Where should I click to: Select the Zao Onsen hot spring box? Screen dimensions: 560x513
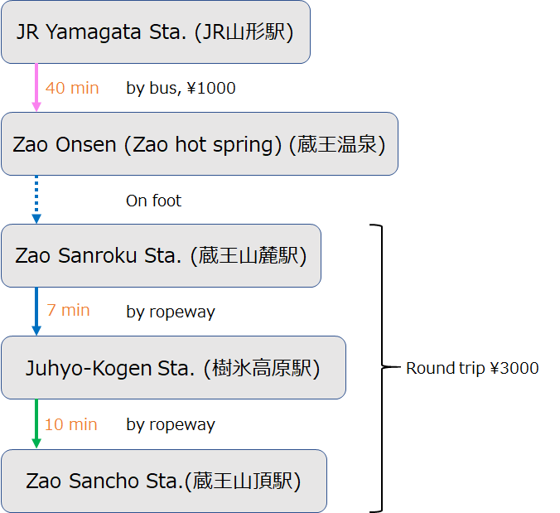point(200,144)
